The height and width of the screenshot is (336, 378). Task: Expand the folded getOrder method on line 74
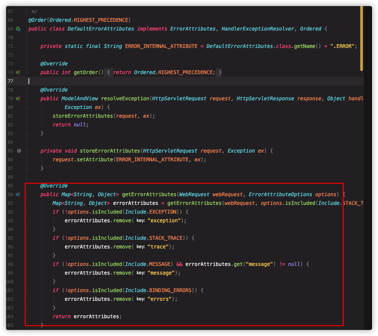click(x=26, y=72)
